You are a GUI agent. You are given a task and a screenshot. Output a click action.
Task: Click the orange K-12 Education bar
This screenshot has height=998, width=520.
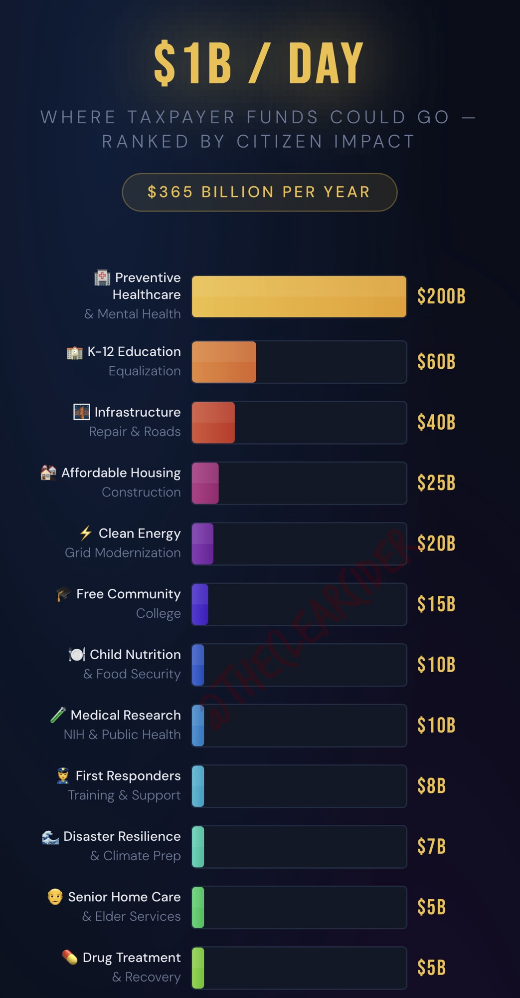click(224, 362)
